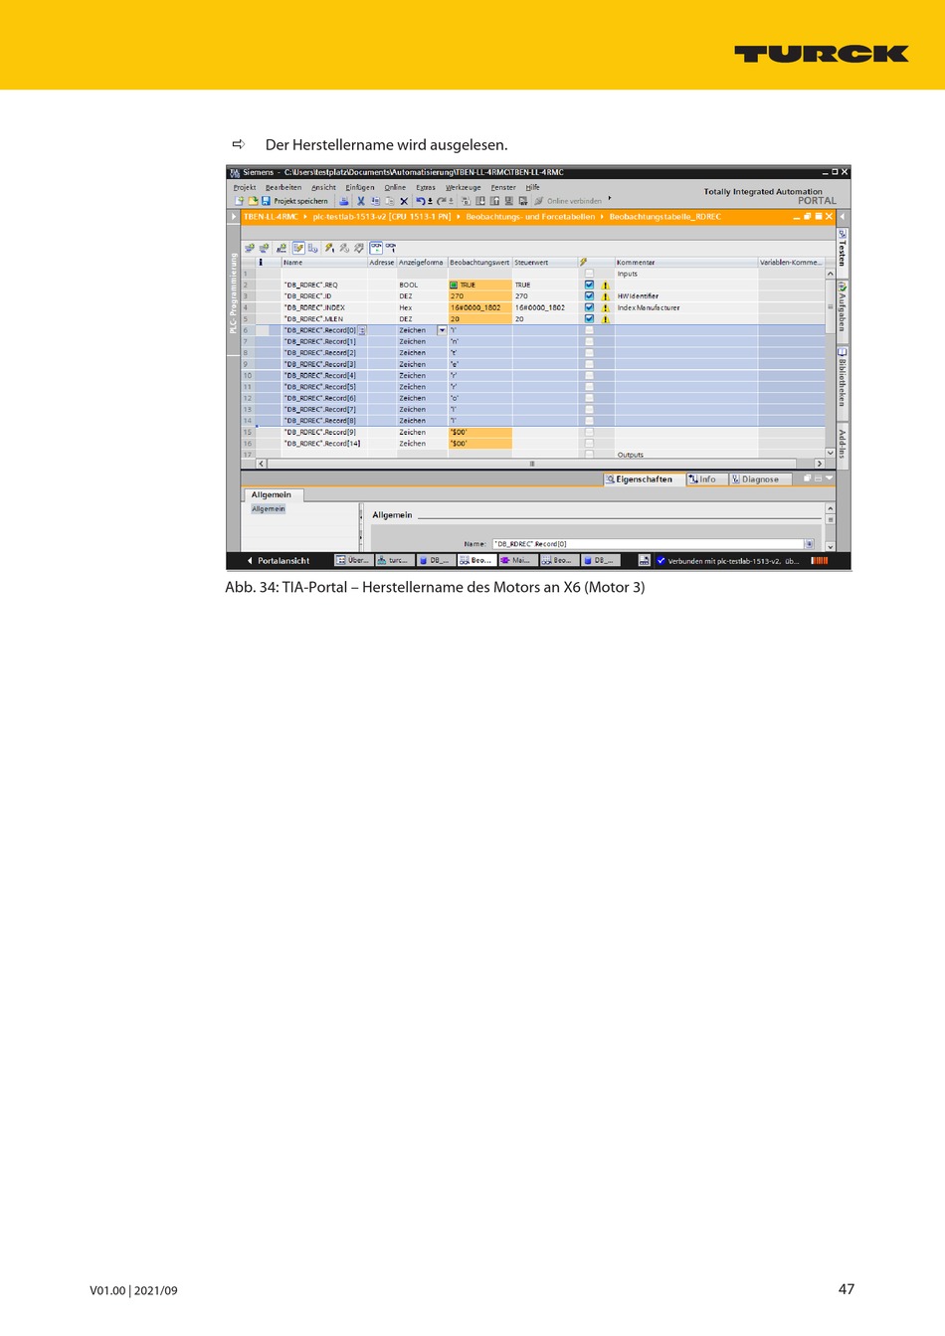This screenshot has width=945, height=1336.
Task: Toggle modify checkbox for Record[9] row
Action: click(x=589, y=432)
